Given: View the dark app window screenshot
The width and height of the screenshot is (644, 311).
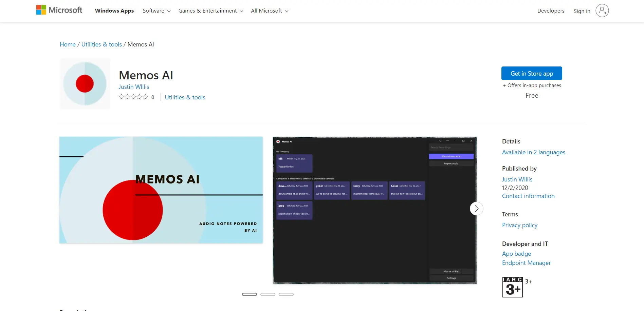Looking at the screenshot, I should click(x=374, y=210).
